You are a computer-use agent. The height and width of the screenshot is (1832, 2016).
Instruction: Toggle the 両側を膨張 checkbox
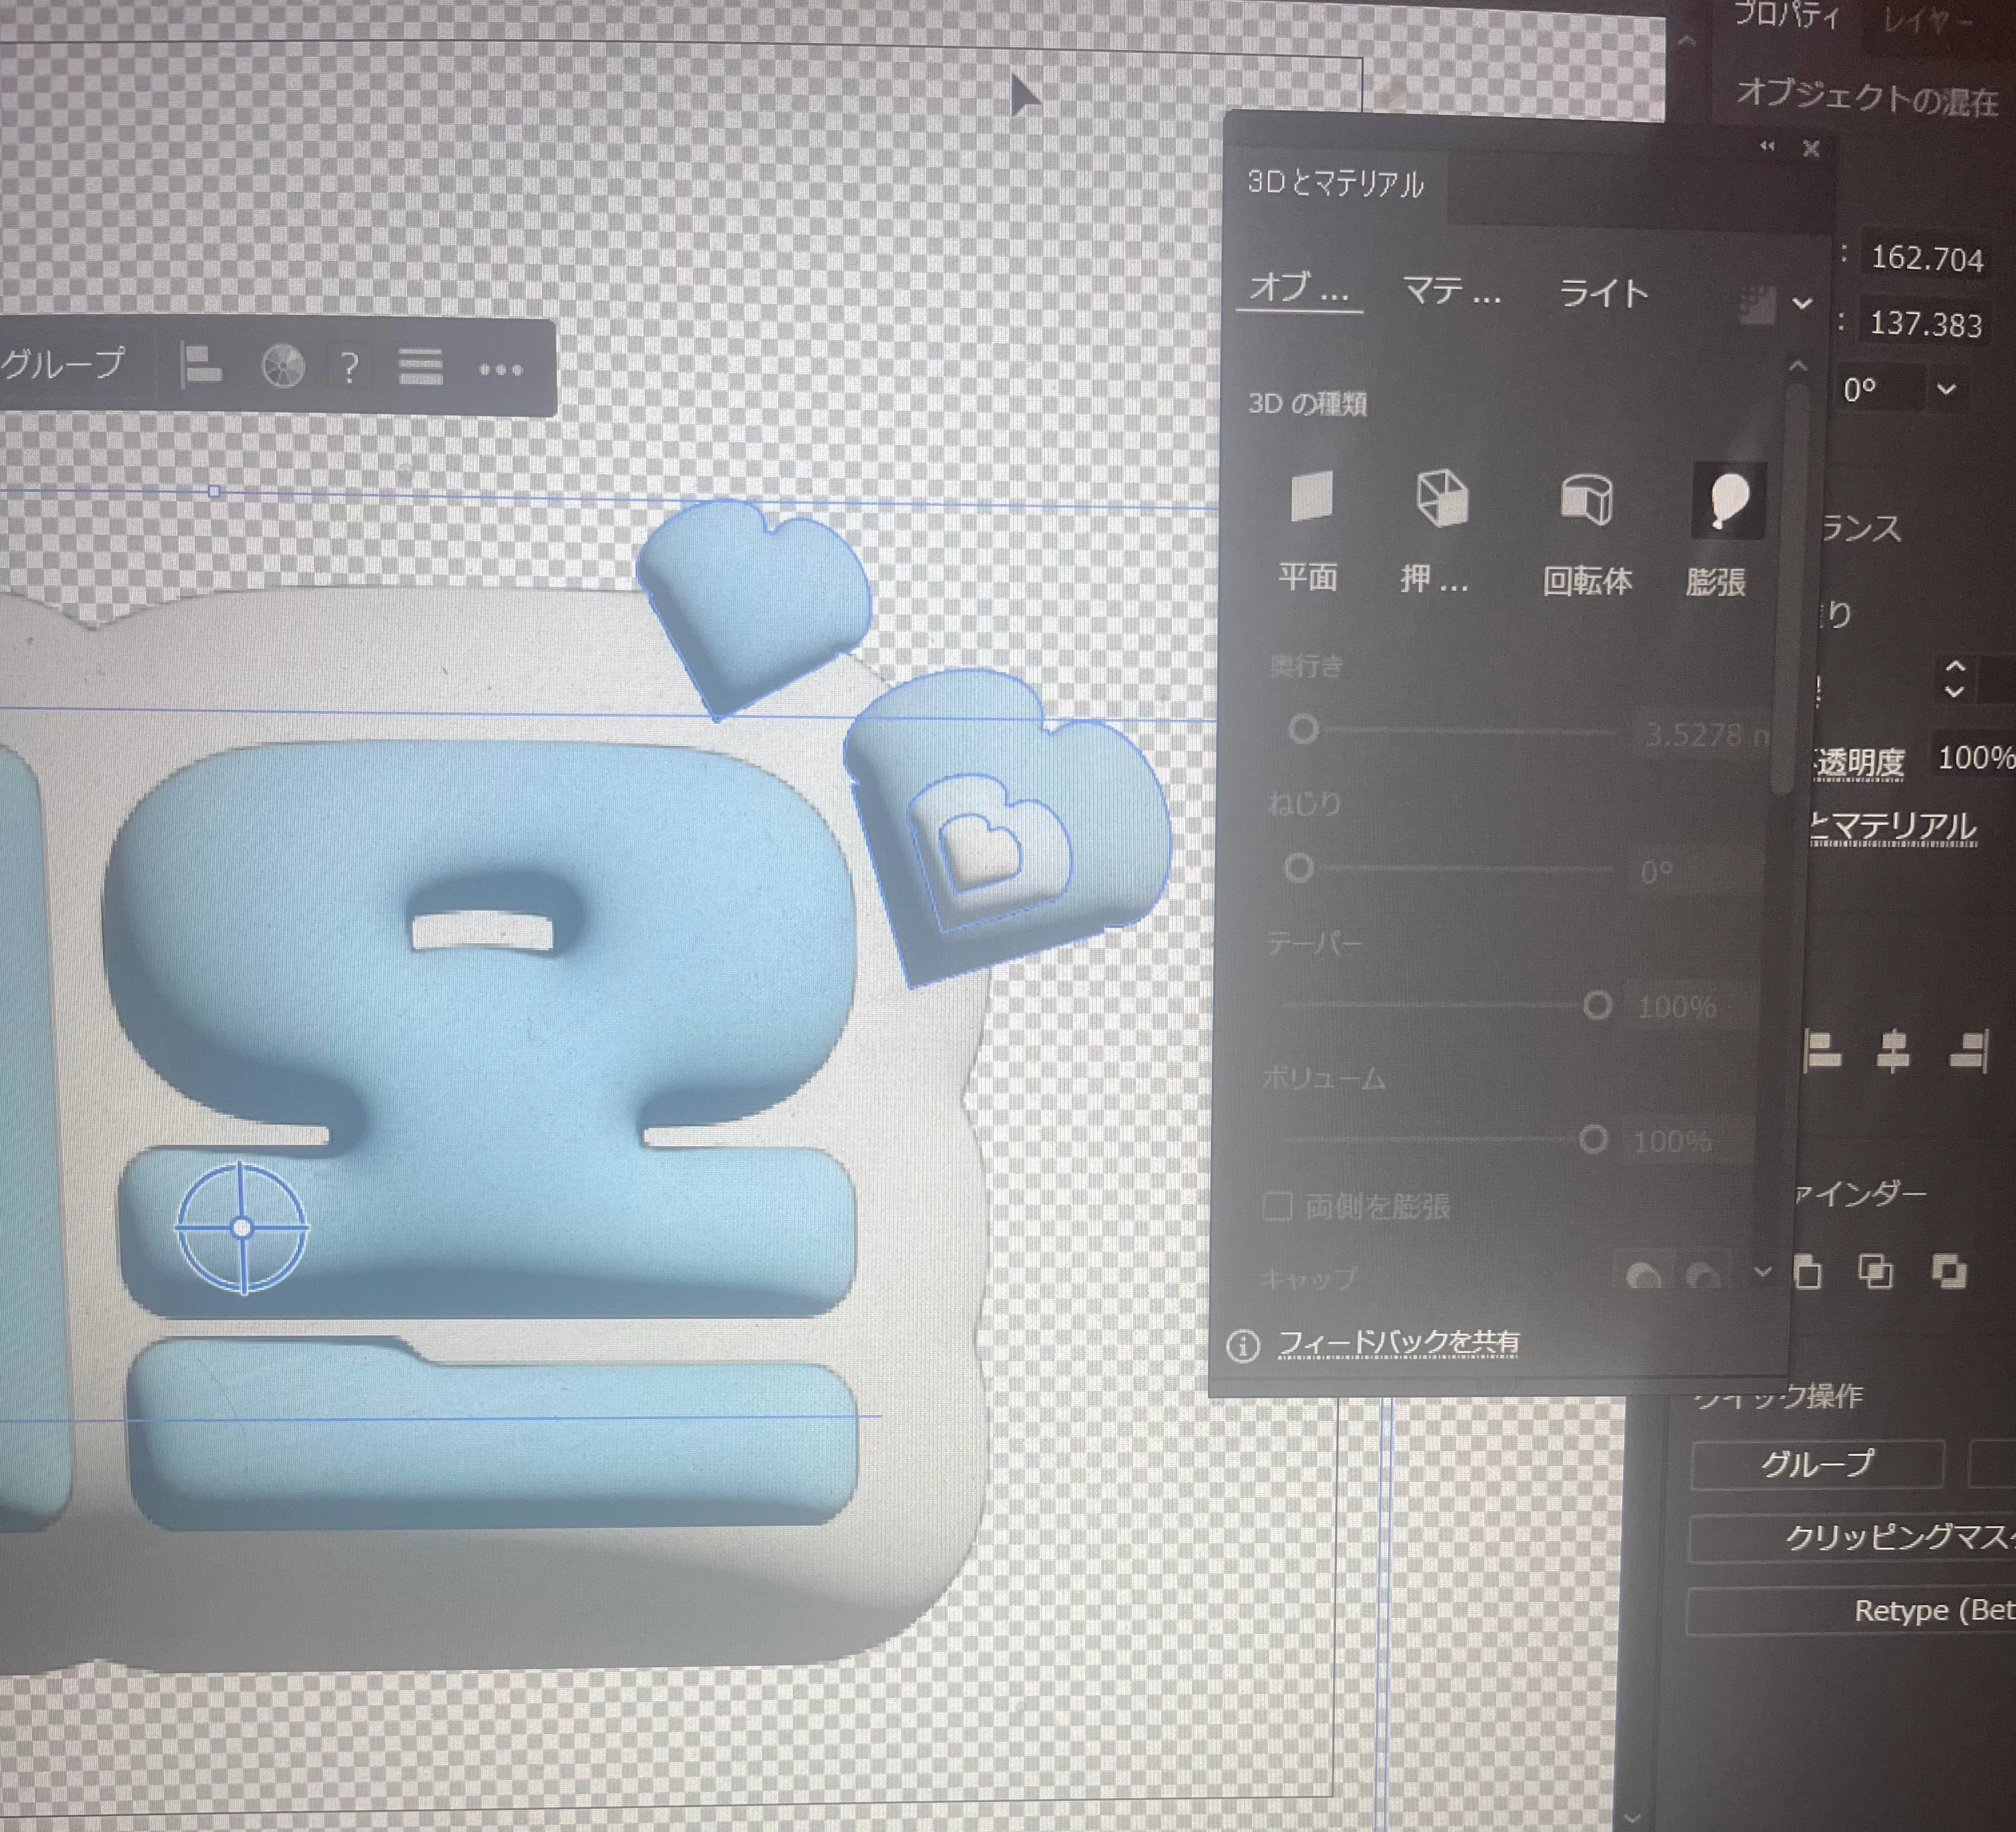(x=1277, y=1206)
